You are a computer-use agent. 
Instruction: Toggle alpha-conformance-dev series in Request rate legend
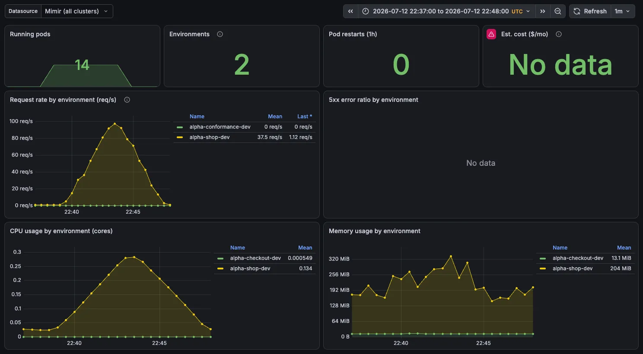coord(220,127)
